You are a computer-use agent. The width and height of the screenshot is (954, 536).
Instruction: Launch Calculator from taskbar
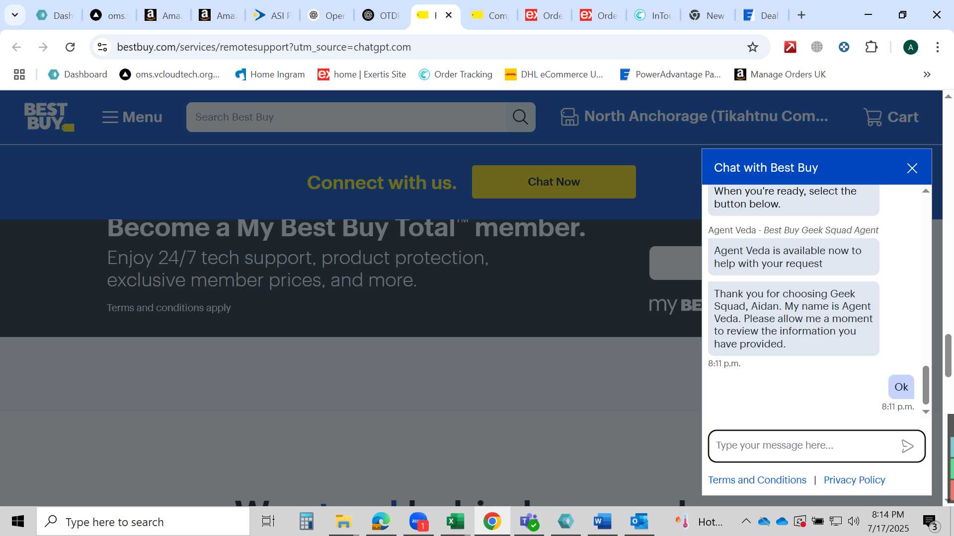tap(306, 522)
